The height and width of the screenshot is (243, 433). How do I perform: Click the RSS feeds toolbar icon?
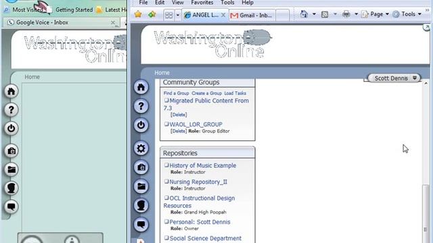[325, 14]
